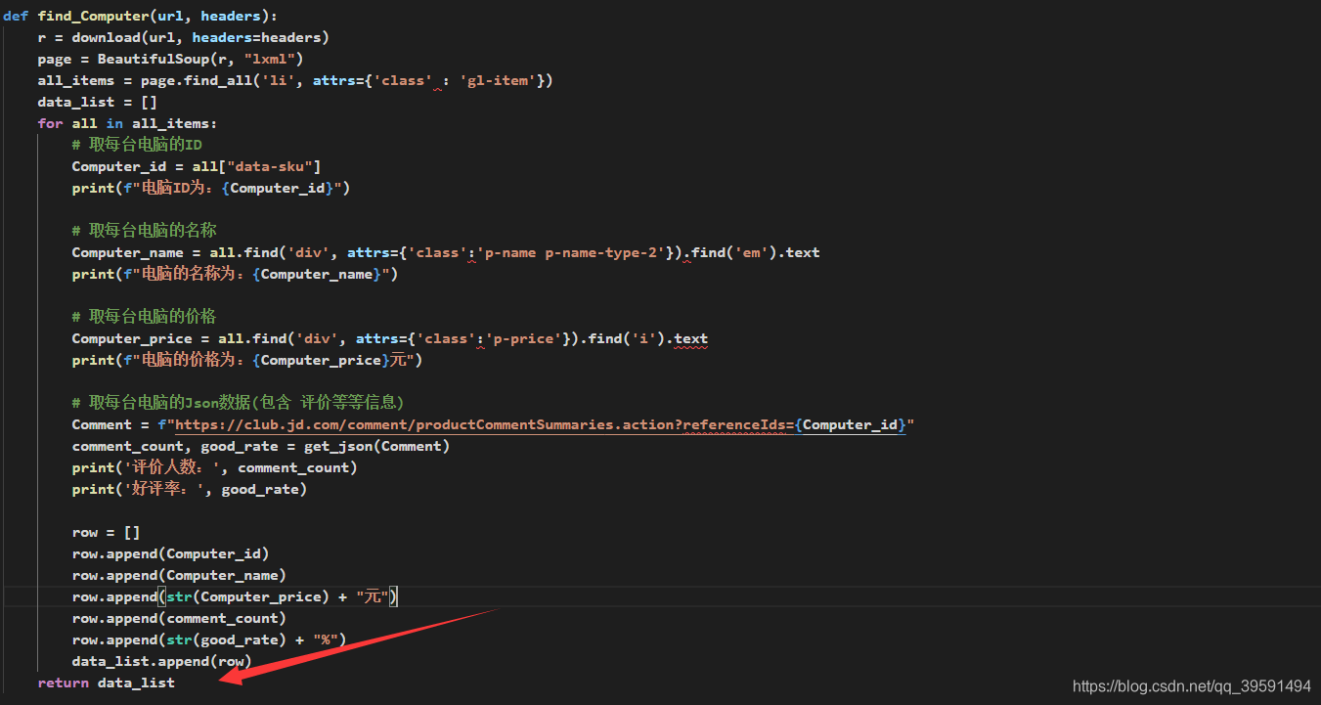
Task: Click the find('i') call
Action: [627, 338]
